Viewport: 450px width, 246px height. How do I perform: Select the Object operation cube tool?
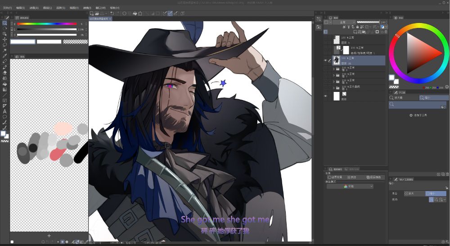(4, 34)
